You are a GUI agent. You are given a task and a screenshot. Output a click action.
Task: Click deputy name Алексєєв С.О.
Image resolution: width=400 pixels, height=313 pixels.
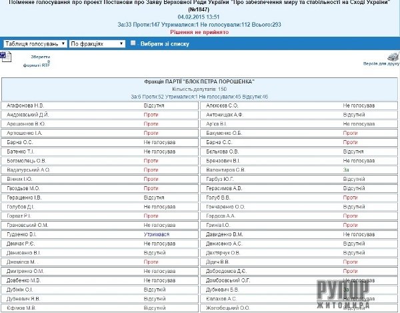click(x=223, y=105)
